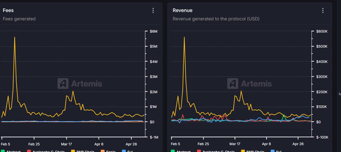Click the $1M axis label on Fees chart
Viewport: 341px width, 152px height.
(x=154, y=107)
